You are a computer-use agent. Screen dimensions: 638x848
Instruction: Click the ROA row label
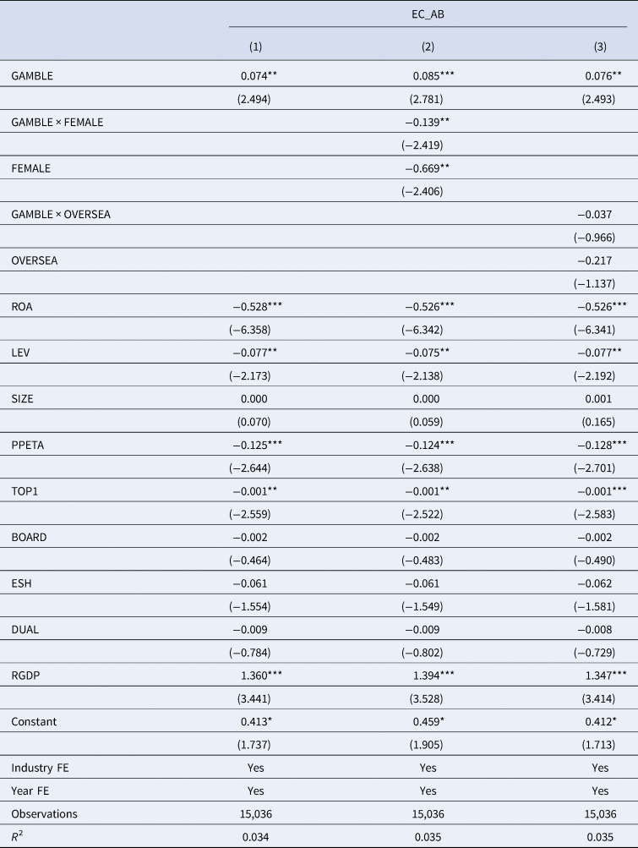23,306
